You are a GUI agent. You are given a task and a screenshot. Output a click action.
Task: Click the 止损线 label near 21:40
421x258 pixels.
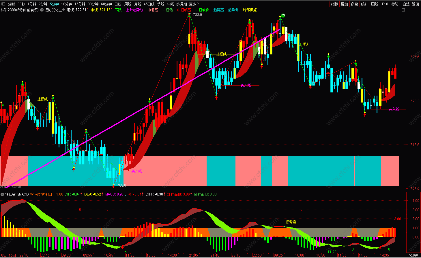(222, 54)
